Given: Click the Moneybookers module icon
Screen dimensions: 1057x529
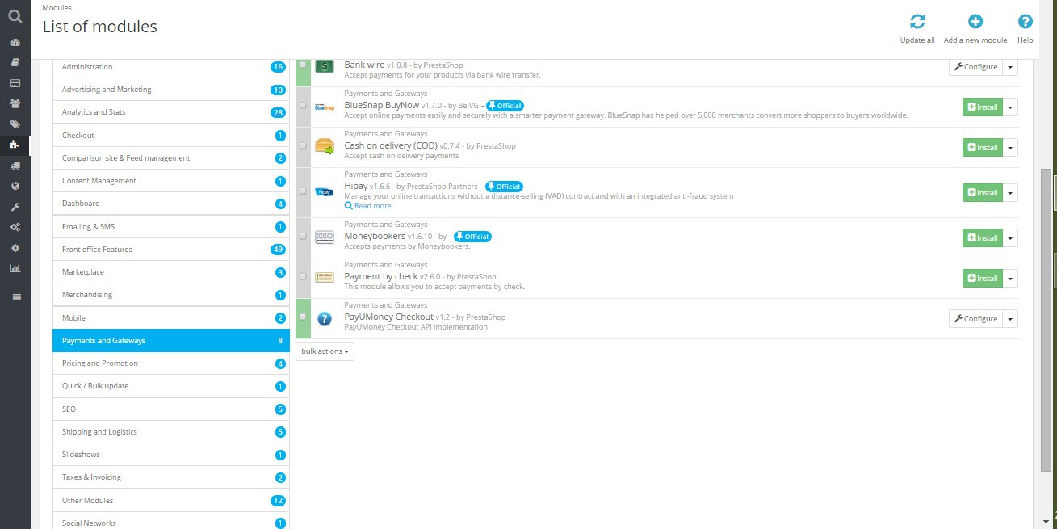Looking at the screenshot, I should coord(325,237).
